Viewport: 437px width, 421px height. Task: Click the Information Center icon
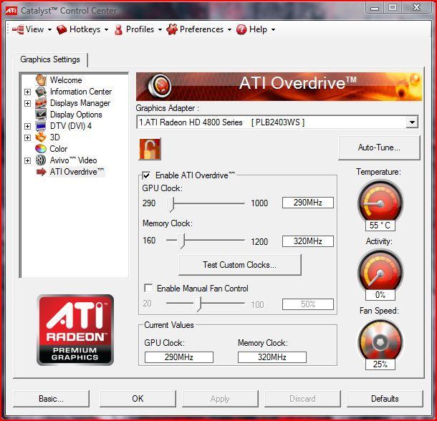pos(41,92)
